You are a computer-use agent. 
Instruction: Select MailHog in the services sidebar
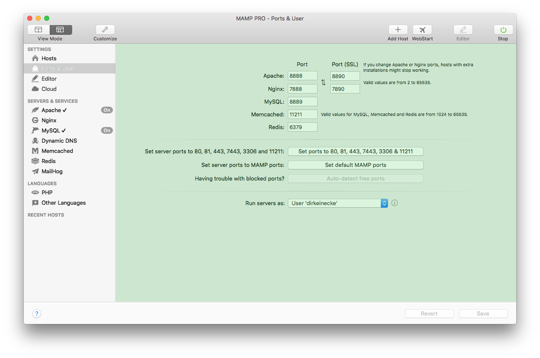[x=54, y=171]
